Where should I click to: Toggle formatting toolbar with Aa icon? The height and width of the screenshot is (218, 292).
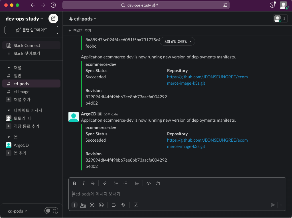pos(83,205)
